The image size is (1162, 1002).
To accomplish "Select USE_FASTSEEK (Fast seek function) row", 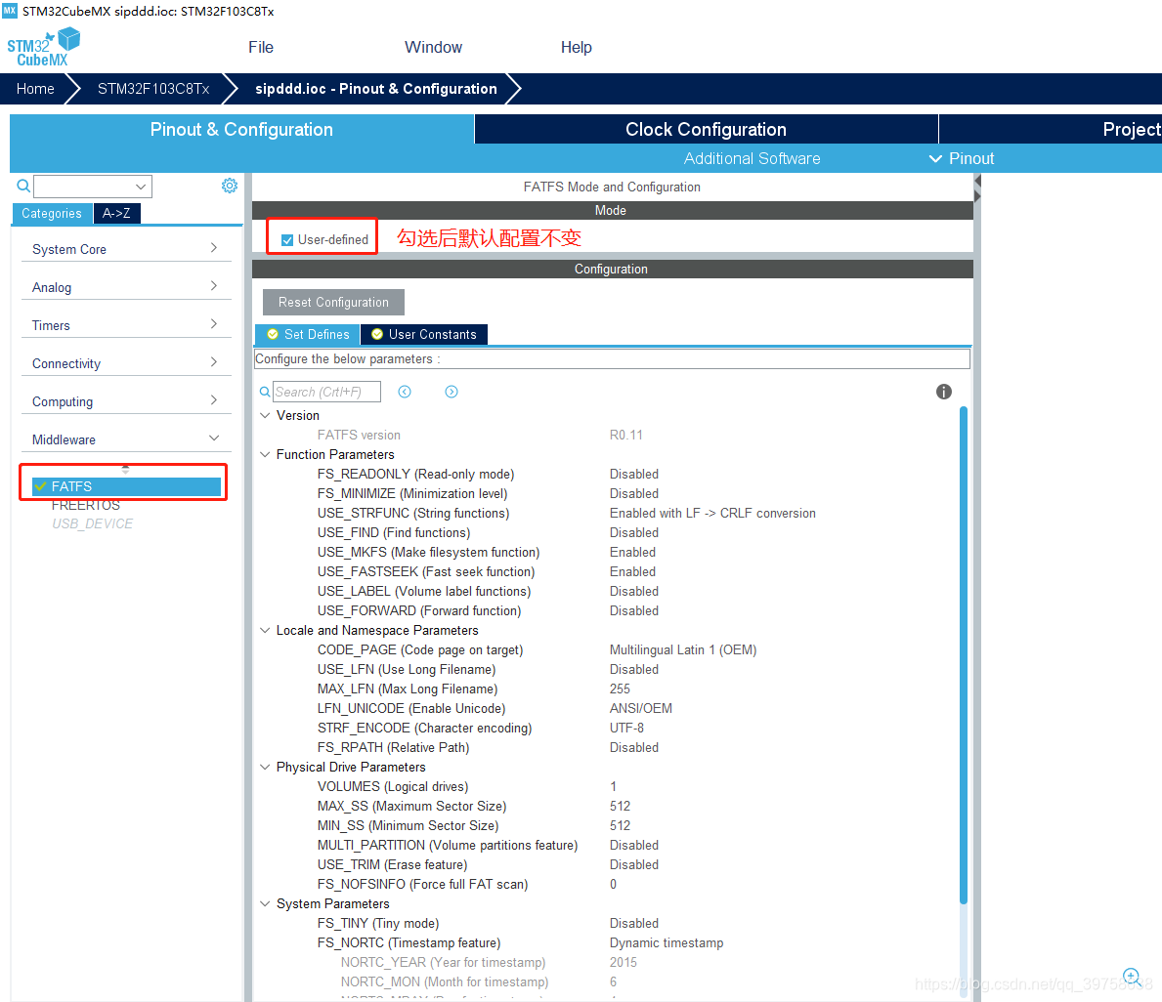I will 426,571.
